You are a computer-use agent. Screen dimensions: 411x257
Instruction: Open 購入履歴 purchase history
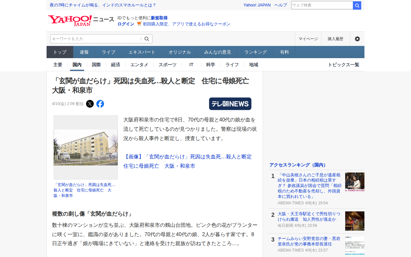coord(335,39)
